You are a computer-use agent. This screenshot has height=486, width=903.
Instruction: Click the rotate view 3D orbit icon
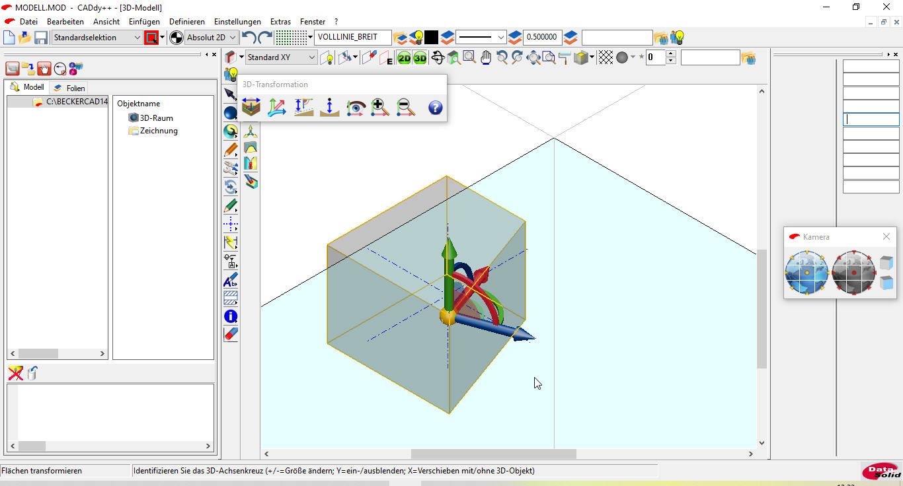click(x=437, y=58)
